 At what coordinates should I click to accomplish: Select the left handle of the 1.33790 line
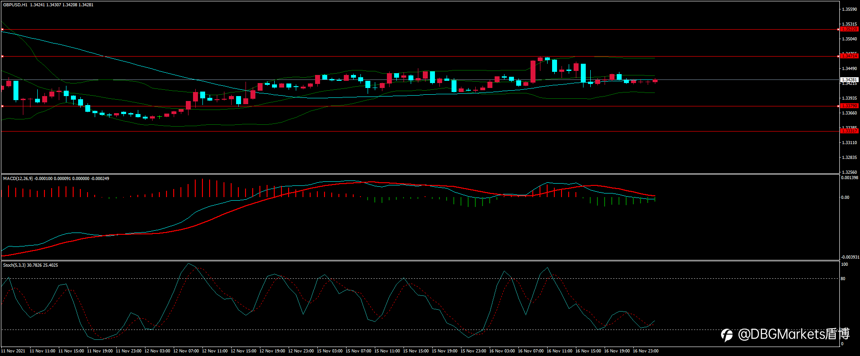coord(2,106)
